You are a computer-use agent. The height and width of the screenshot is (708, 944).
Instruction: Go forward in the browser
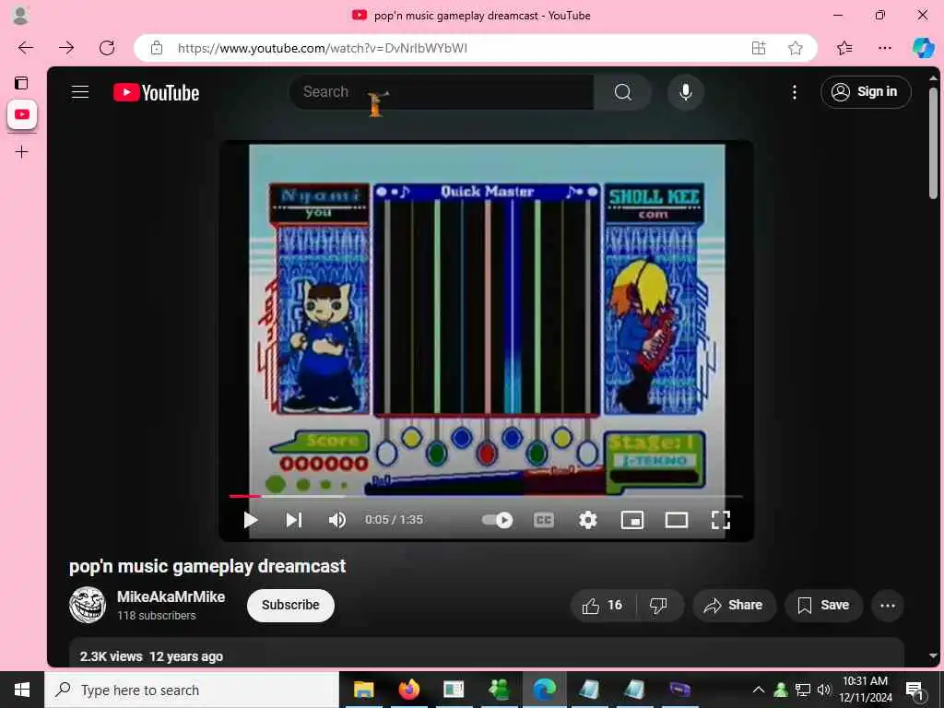66,48
